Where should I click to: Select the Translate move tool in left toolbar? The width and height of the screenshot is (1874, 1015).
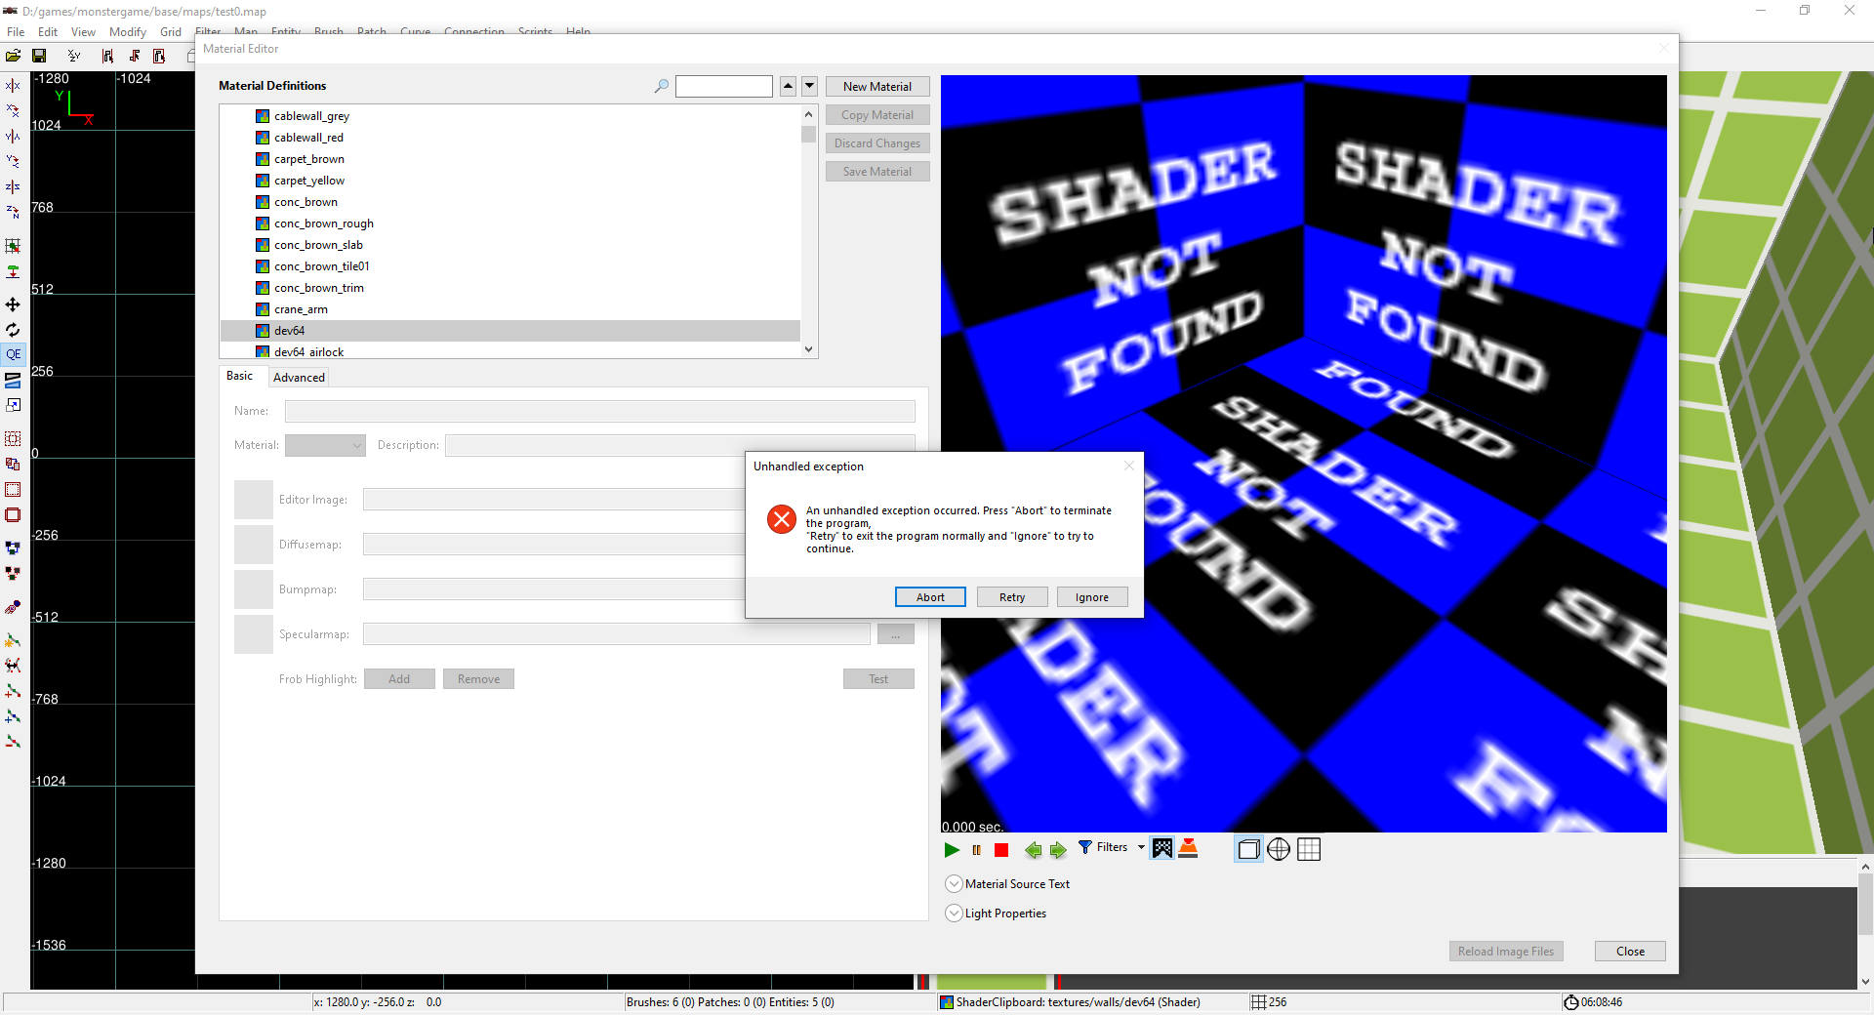[x=13, y=304]
